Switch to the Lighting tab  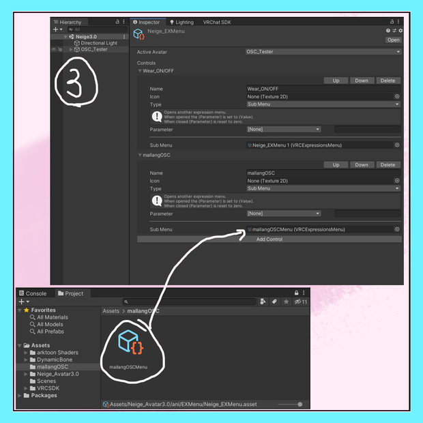[181, 22]
